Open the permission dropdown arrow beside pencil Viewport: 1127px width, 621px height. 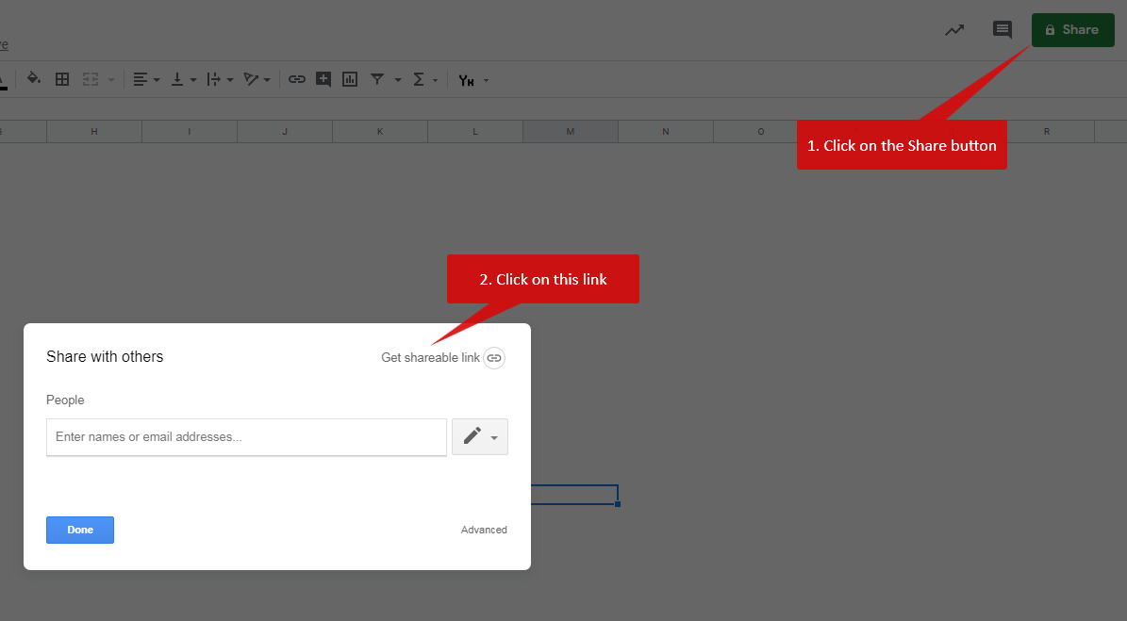(494, 438)
